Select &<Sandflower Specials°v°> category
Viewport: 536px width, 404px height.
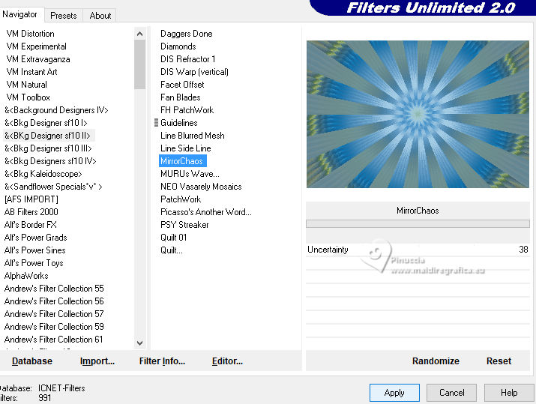[53, 187]
